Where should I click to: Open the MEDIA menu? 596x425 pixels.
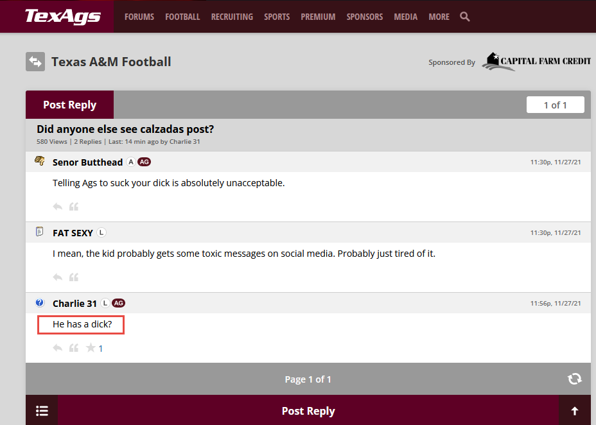405,17
